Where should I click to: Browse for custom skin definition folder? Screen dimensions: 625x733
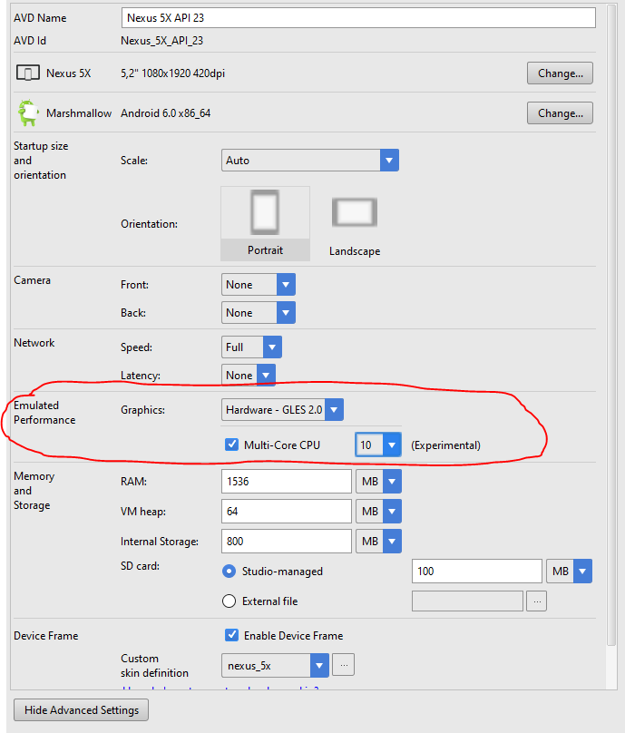coord(344,665)
